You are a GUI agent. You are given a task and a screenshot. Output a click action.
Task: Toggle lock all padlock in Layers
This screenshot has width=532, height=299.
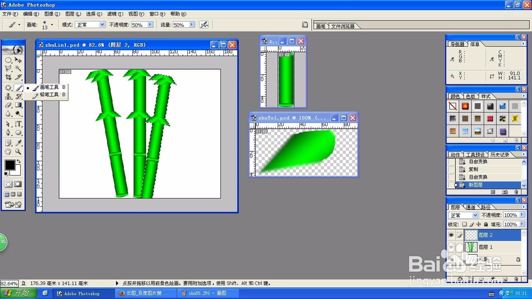(486, 225)
